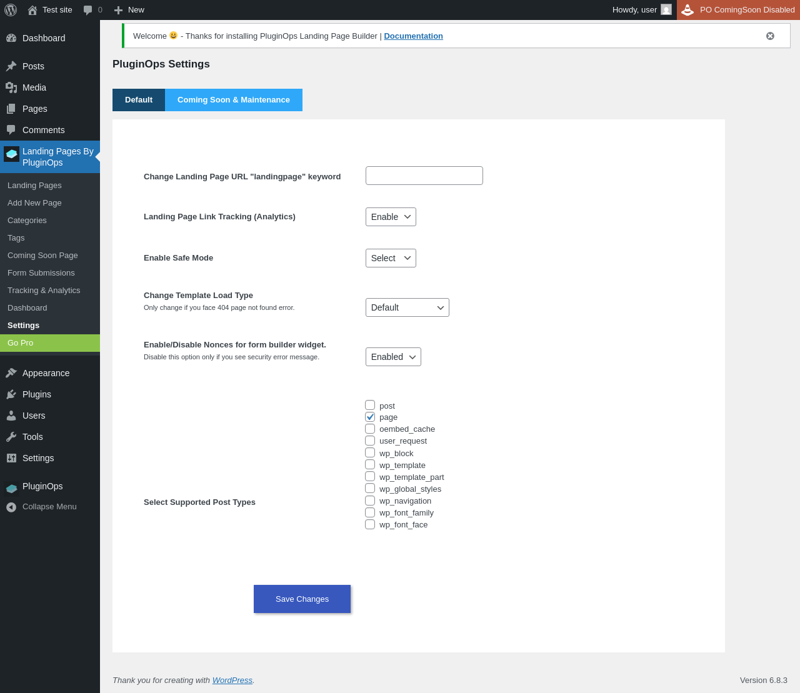Open Tracking & Analytics submenu item
Image resolution: width=800 pixels, height=693 pixels.
coord(50,291)
